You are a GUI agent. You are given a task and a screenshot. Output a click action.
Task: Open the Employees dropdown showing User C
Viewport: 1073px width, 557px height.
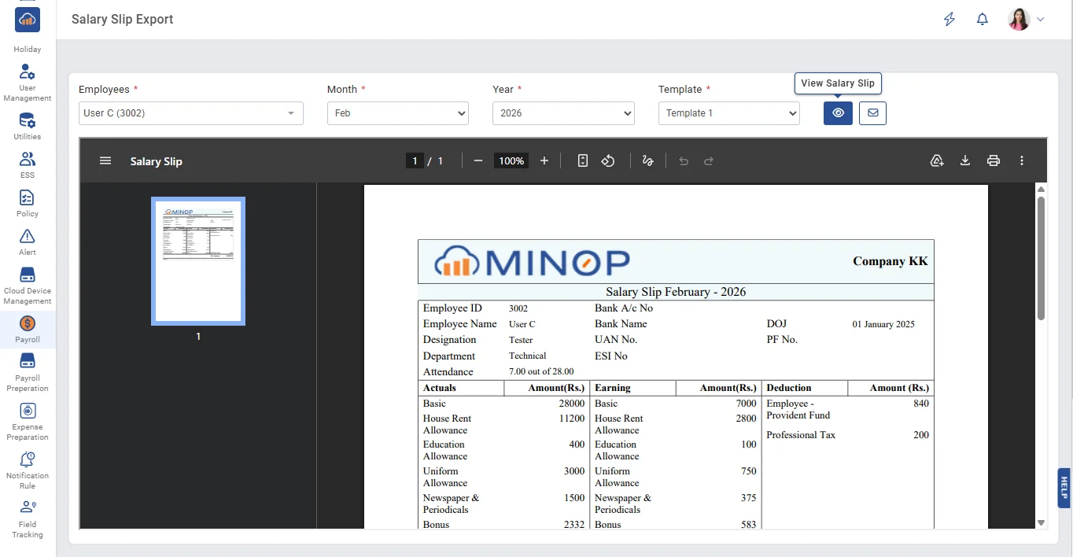pos(190,113)
